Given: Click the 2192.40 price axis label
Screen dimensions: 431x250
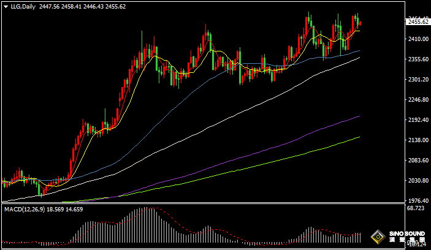Looking at the screenshot, I should [x=416, y=120].
